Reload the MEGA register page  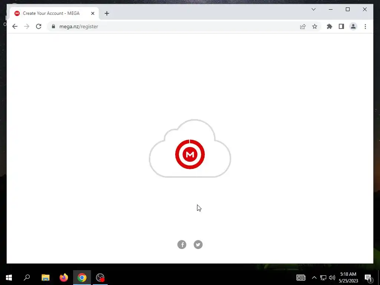[x=39, y=26]
